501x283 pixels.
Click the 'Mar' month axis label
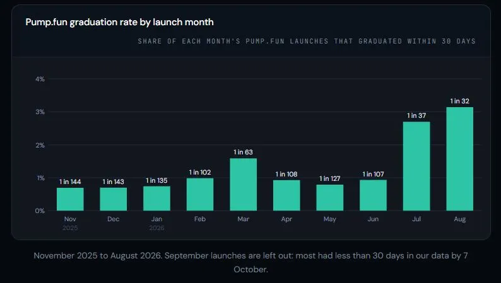point(243,219)
